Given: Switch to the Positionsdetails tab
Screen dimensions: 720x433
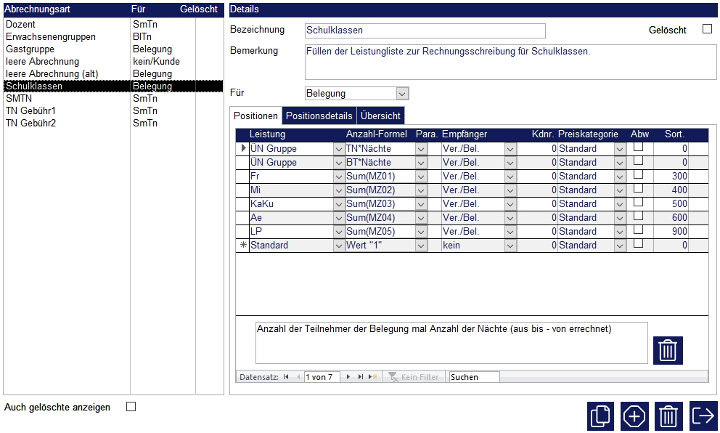Looking at the screenshot, I should click(319, 116).
